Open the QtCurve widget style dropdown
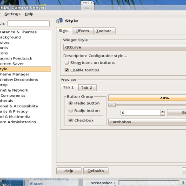 pyautogui.click(x=125, y=47)
